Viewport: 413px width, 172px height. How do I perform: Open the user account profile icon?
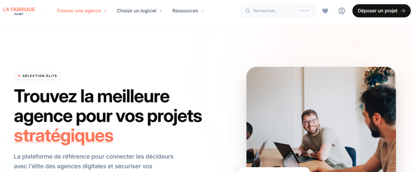[342, 11]
